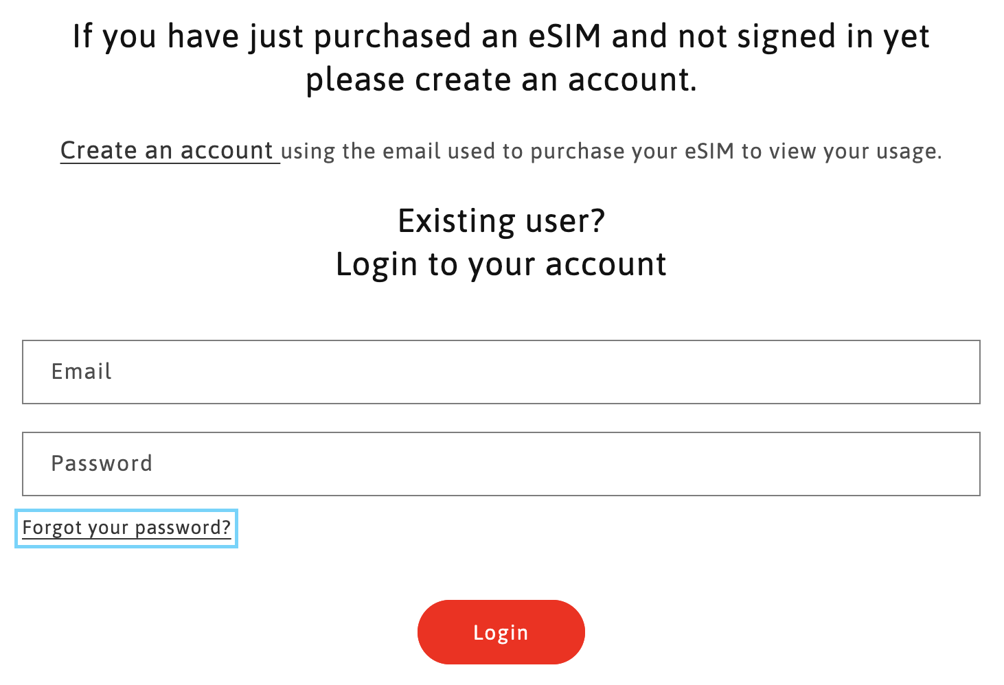Submit the form with the red Login button

(x=501, y=632)
